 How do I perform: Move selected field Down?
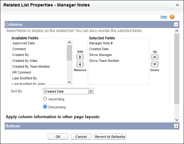(155, 64)
